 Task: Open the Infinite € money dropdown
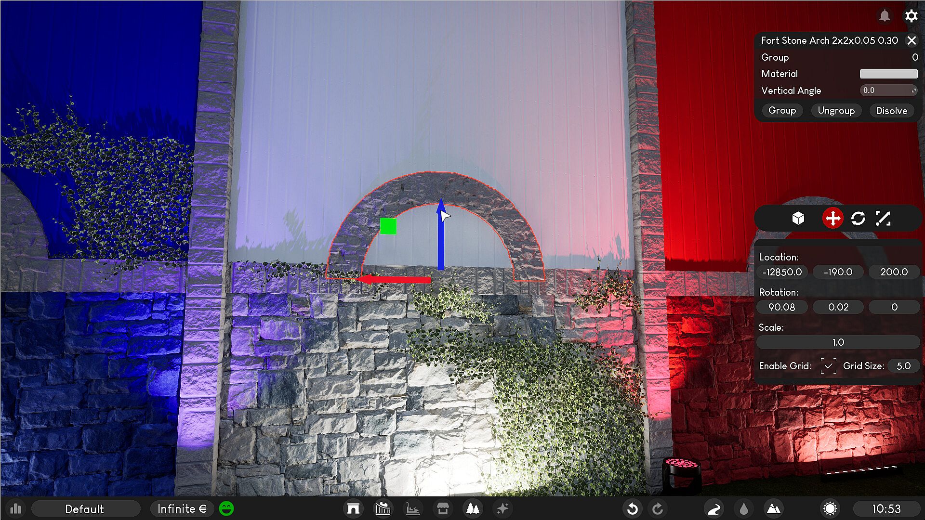click(182, 508)
